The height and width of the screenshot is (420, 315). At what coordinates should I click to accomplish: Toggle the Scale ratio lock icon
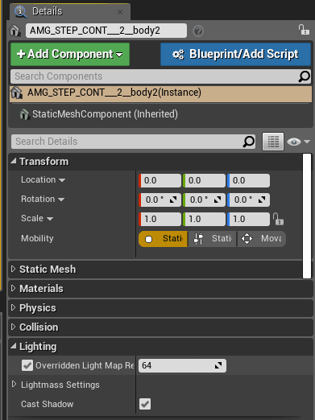click(278, 219)
